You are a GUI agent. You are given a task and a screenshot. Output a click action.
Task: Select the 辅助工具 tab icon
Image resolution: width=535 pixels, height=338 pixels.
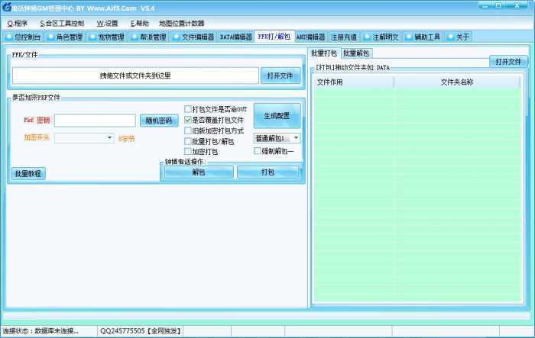coord(410,37)
